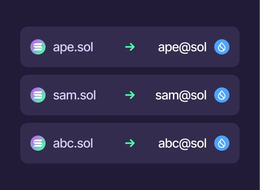Click the sam.sol domain name

coord(74,95)
